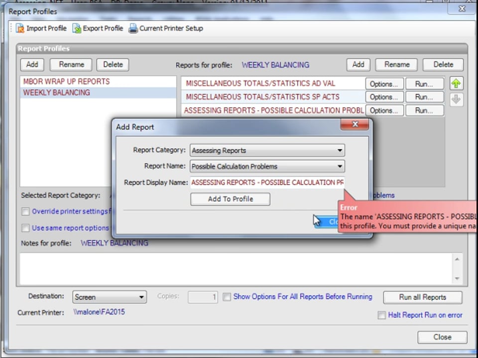This screenshot has height=358, width=478.
Task: Select MISCELLANEOUS TOTALS/STATISTICS SP ACTS row
Action: click(273, 97)
